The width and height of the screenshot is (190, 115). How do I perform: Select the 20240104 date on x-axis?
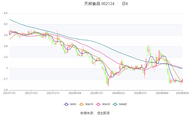74,93
